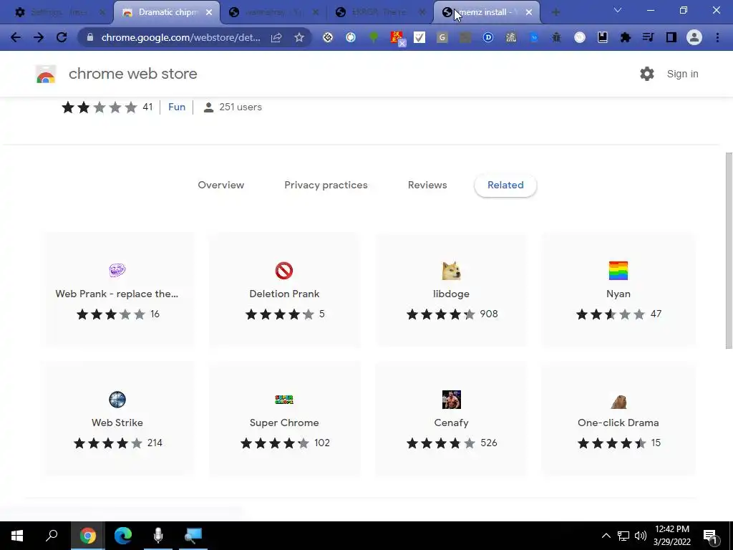Click the share page icon in address bar

point(276,37)
